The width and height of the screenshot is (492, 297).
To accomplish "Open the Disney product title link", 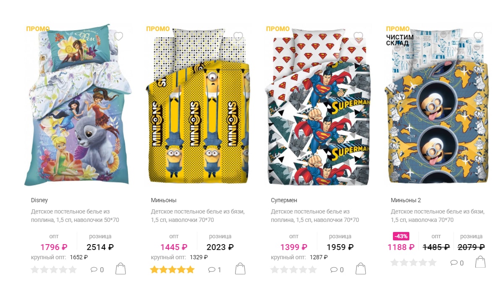I will pyautogui.click(x=39, y=200).
